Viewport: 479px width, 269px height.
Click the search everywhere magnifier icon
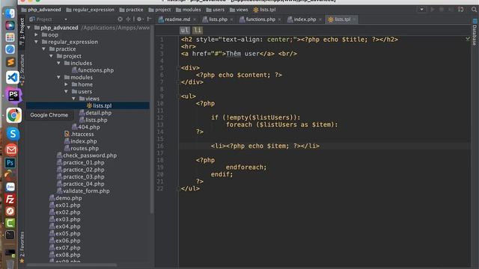pyautogui.click(x=474, y=10)
